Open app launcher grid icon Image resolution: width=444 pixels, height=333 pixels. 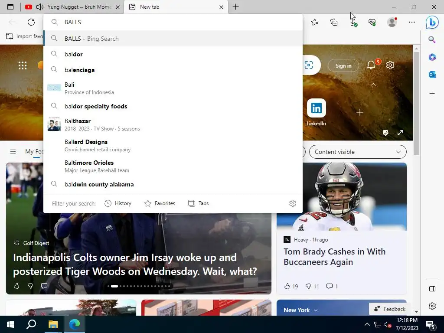(23, 65)
